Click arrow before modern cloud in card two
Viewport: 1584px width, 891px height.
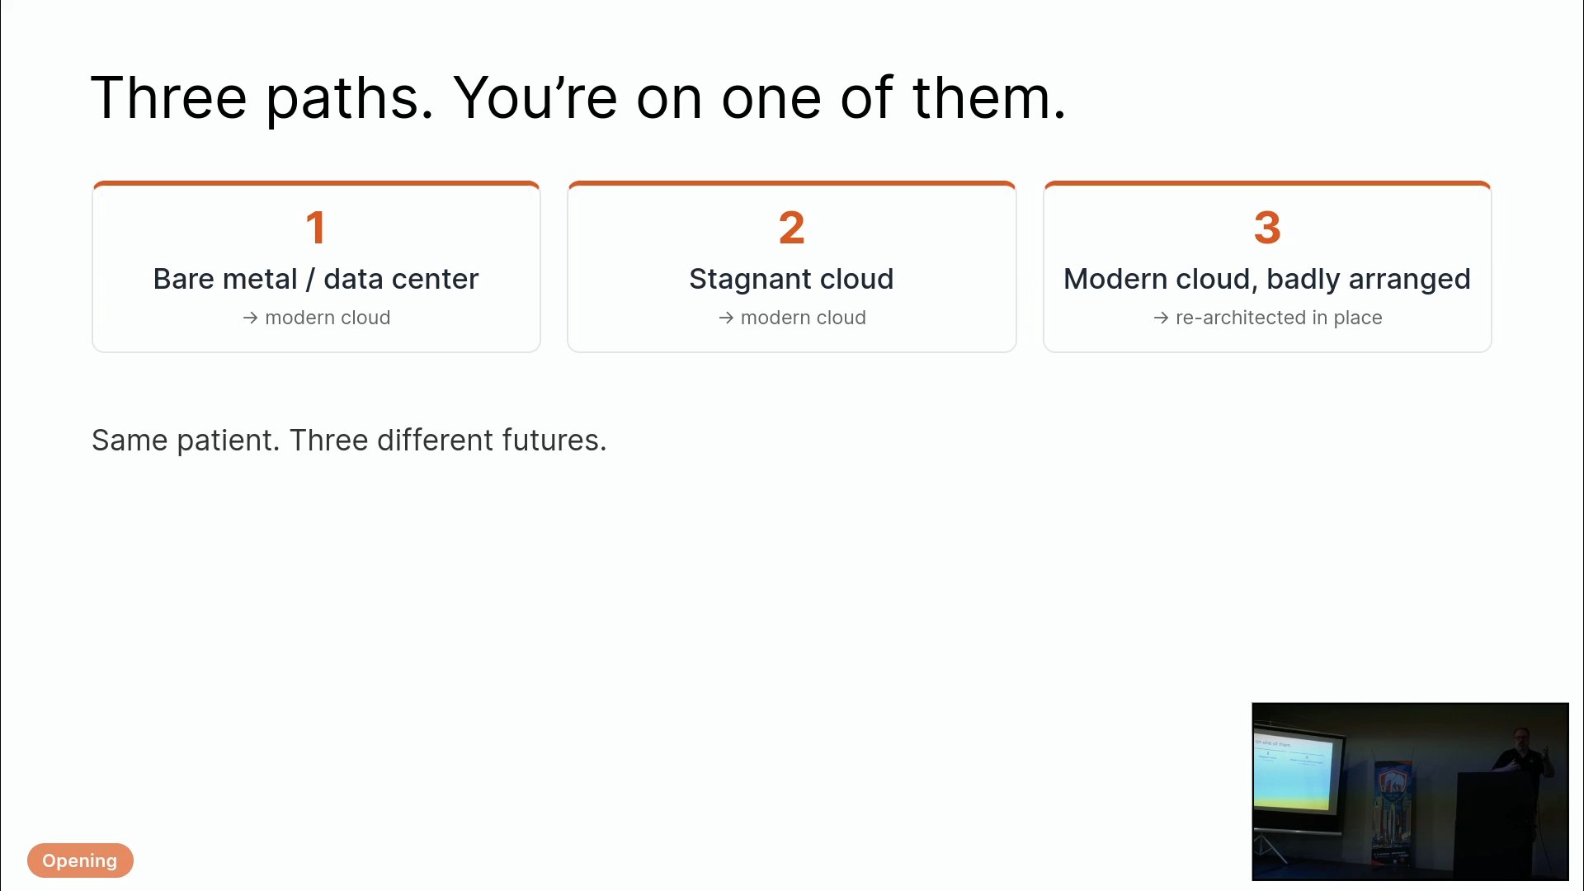[x=726, y=318]
